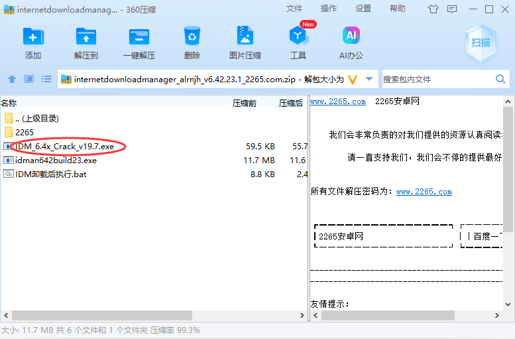Go up one level with up arrow
The width and height of the screenshot is (515, 339).
pyautogui.click(x=12, y=79)
